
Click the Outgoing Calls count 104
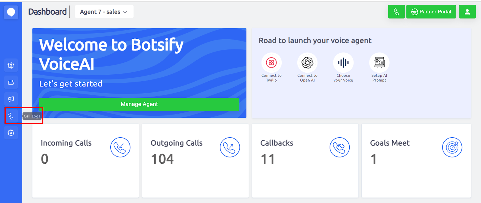162,159
